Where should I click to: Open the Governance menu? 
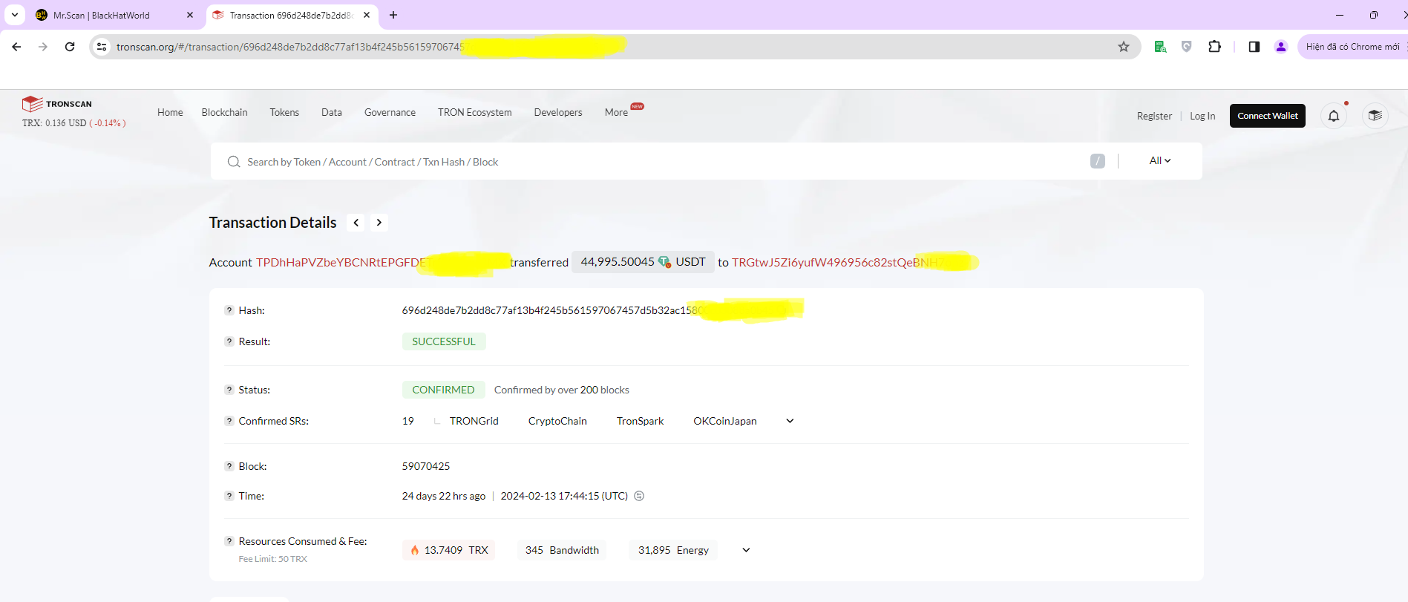click(x=390, y=112)
